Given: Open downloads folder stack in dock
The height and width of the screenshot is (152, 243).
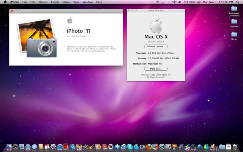Looking at the screenshot, I should pos(222,147).
